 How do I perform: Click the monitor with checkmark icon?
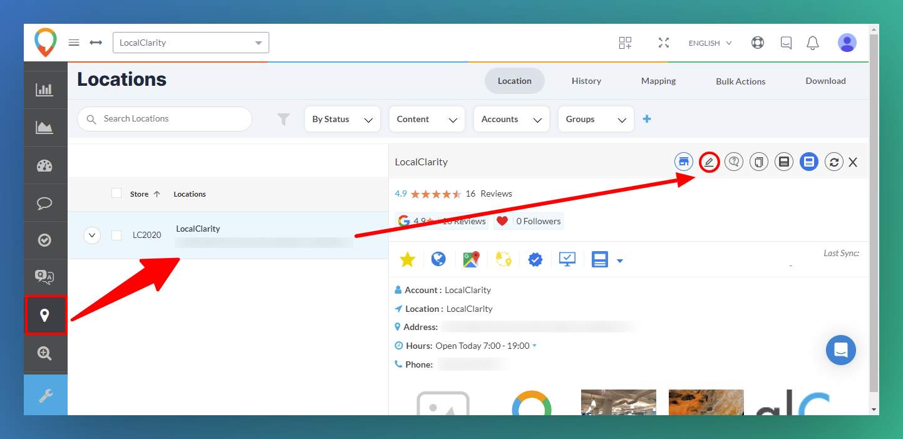point(567,259)
